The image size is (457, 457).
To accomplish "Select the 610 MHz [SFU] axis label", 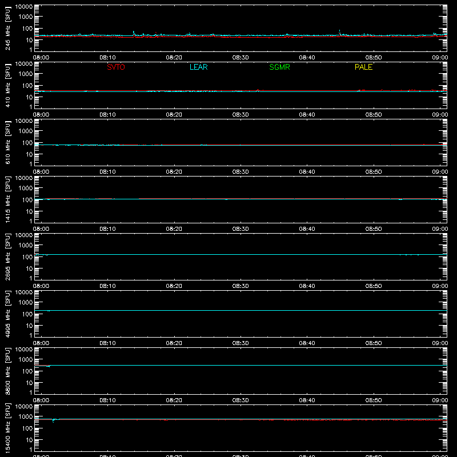I will click(8, 142).
